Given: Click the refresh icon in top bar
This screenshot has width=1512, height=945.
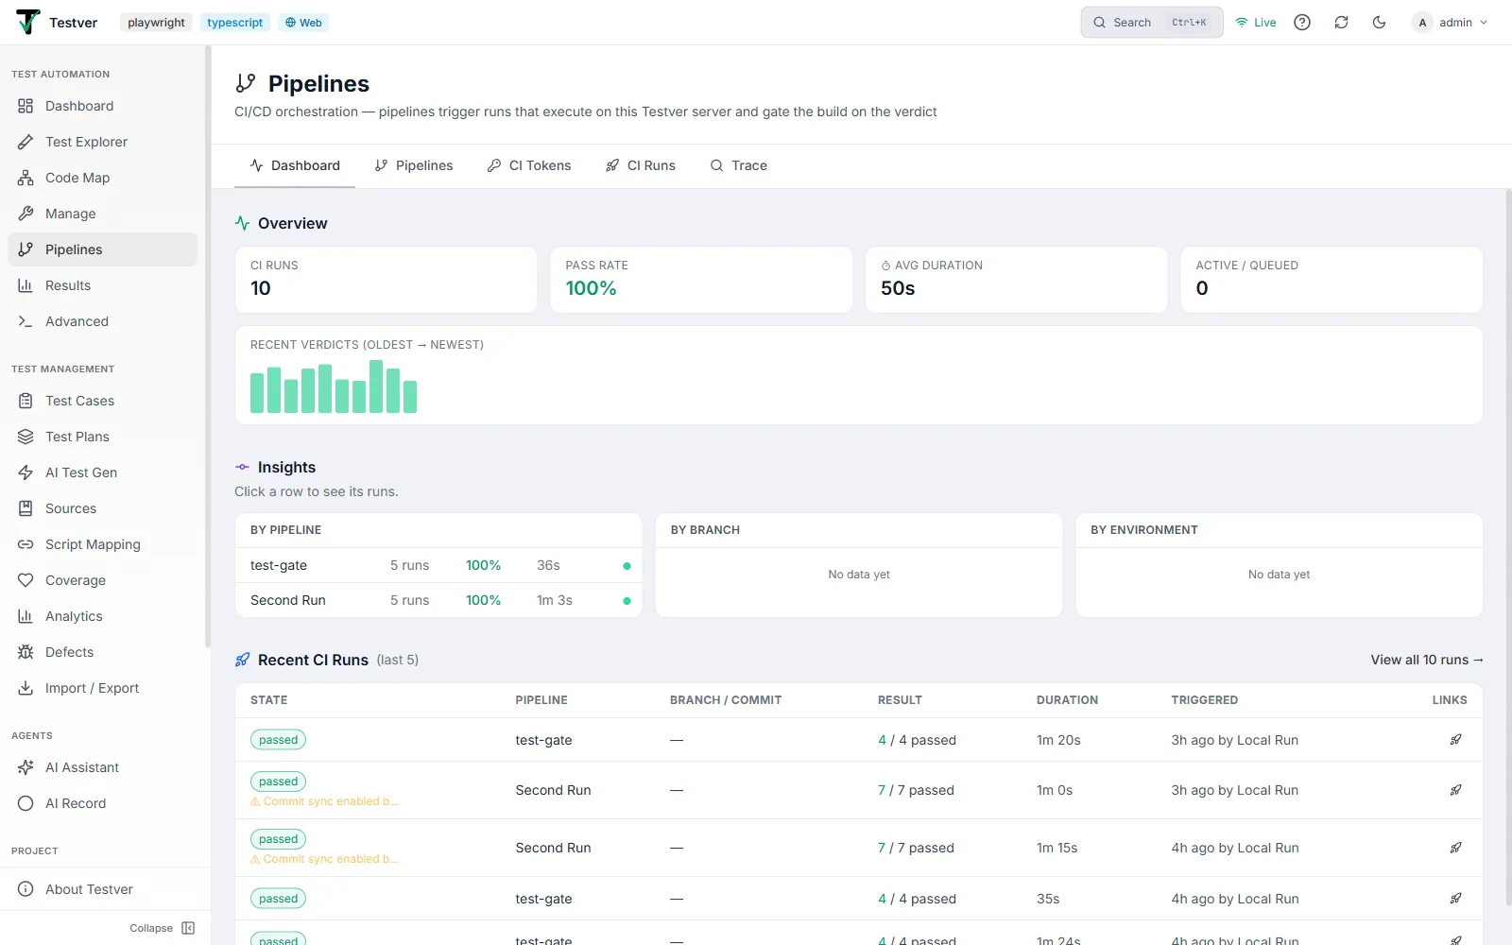Looking at the screenshot, I should coord(1341,23).
